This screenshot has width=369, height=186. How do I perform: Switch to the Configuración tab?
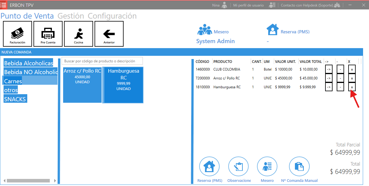[x=112, y=16]
